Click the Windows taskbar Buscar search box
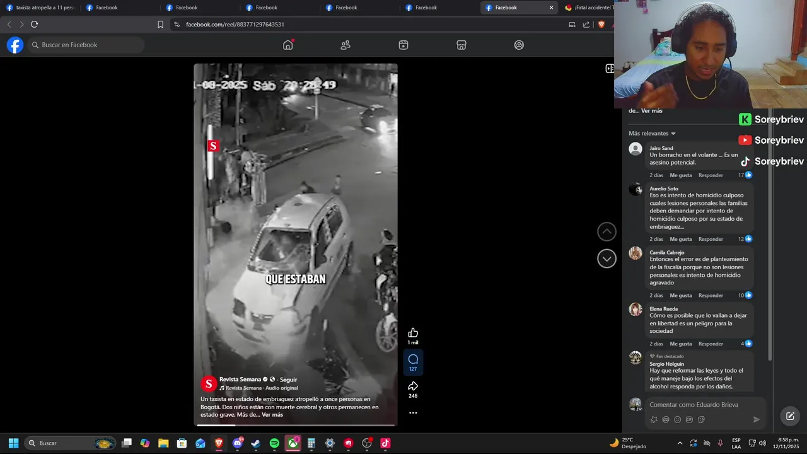 tap(71, 443)
